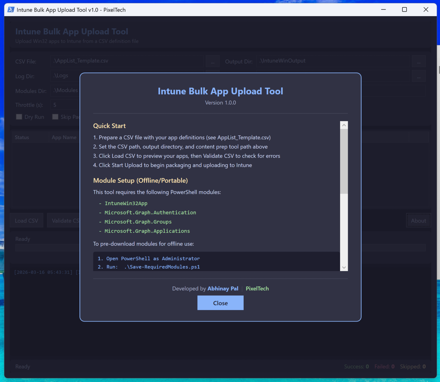Open the About dialog
This screenshot has height=382, width=440.
418,220
